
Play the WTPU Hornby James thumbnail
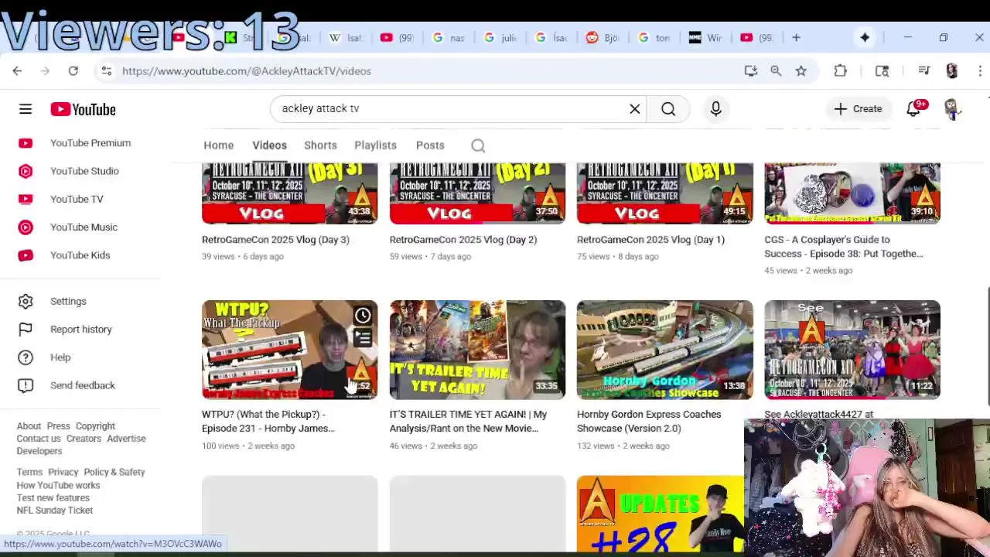tap(290, 350)
